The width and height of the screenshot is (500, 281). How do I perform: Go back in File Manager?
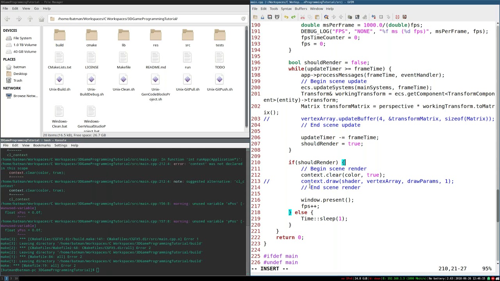tap(7, 19)
